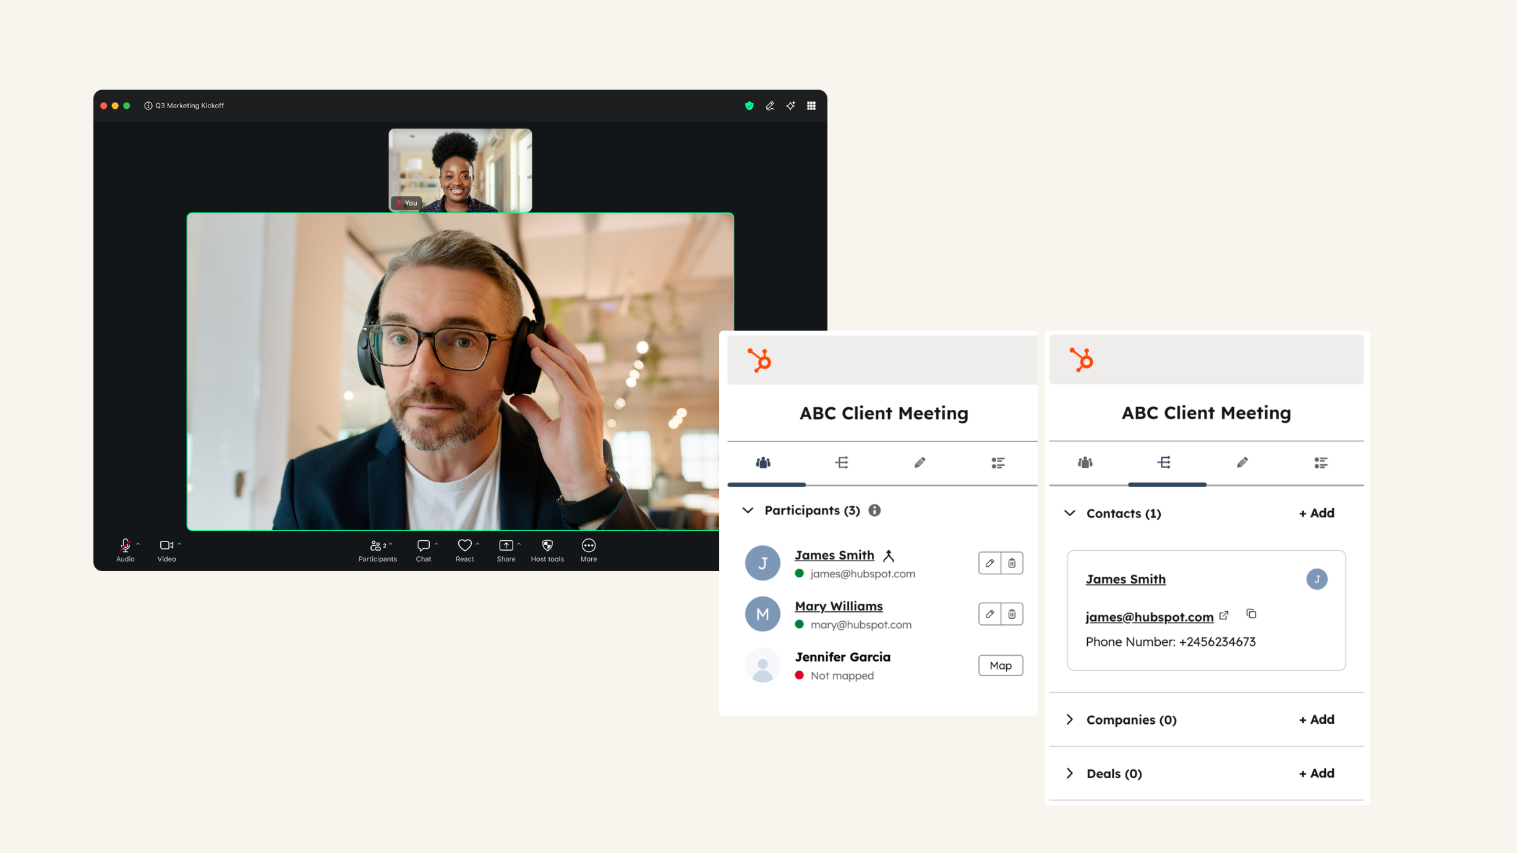
Task: Start the video camera
Action: pos(166,546)
